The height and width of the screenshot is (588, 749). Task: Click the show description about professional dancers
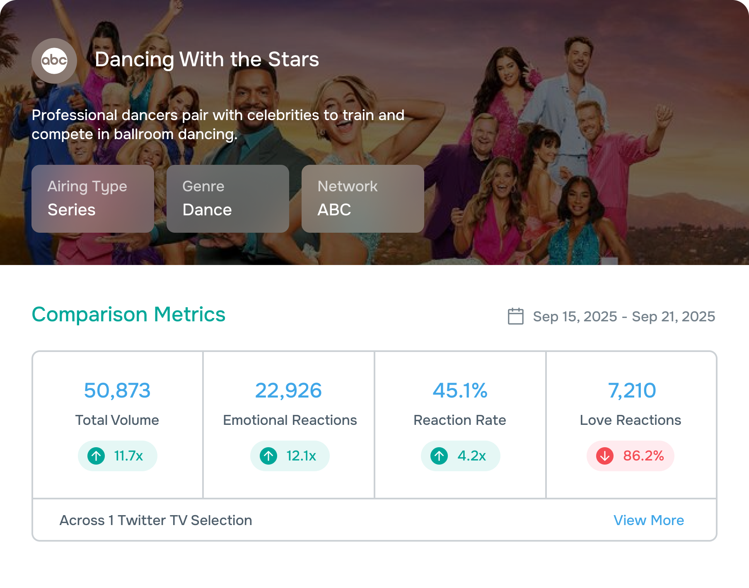(x=218, y=125)
